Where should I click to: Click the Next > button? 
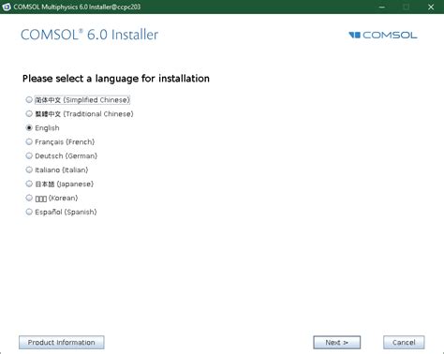coord(337,343)
